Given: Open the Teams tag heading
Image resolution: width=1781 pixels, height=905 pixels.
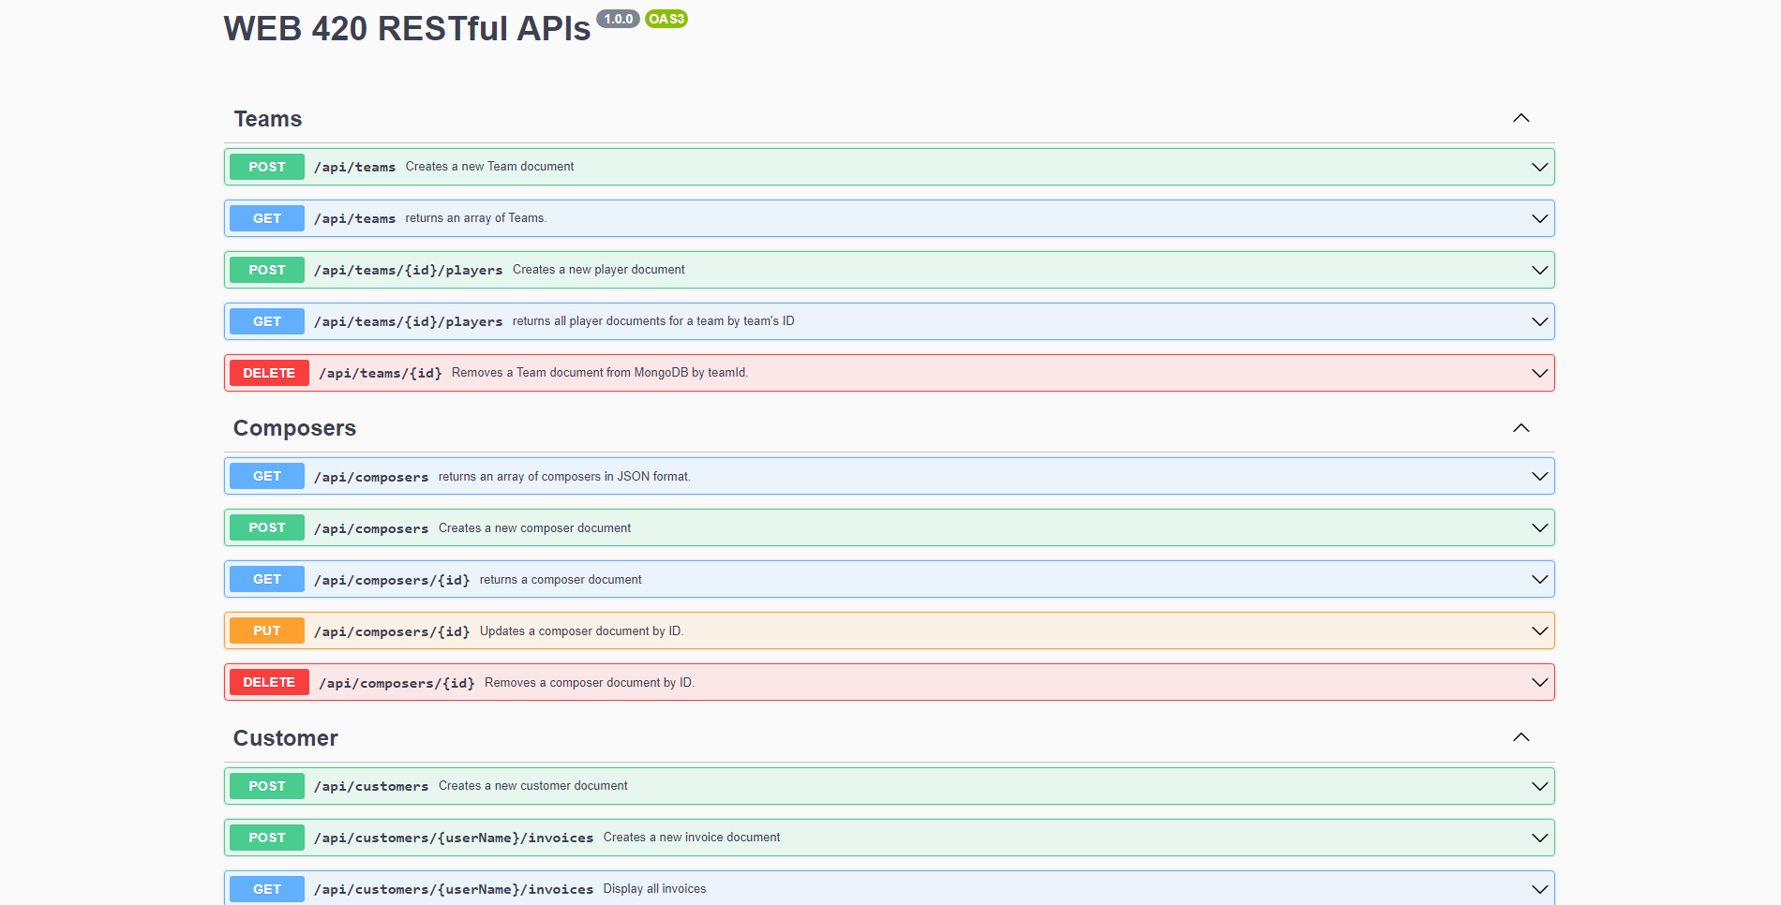Looking at the screenshot, I should [x=268, y=119].
